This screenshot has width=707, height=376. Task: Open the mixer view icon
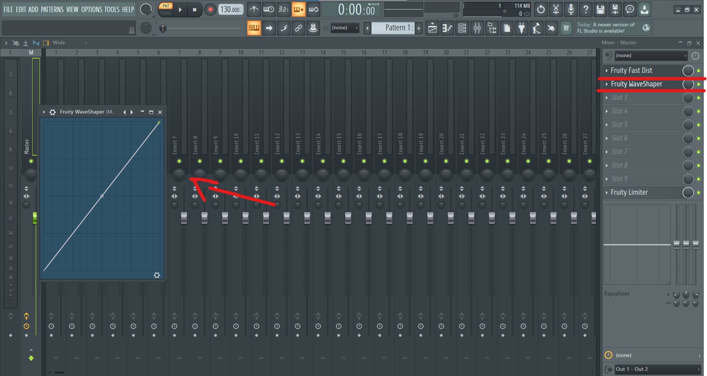click(477, 28)
